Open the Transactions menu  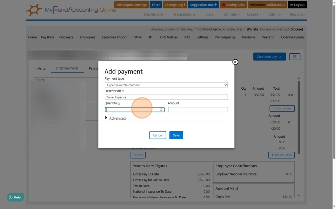(x=185, y=14)
